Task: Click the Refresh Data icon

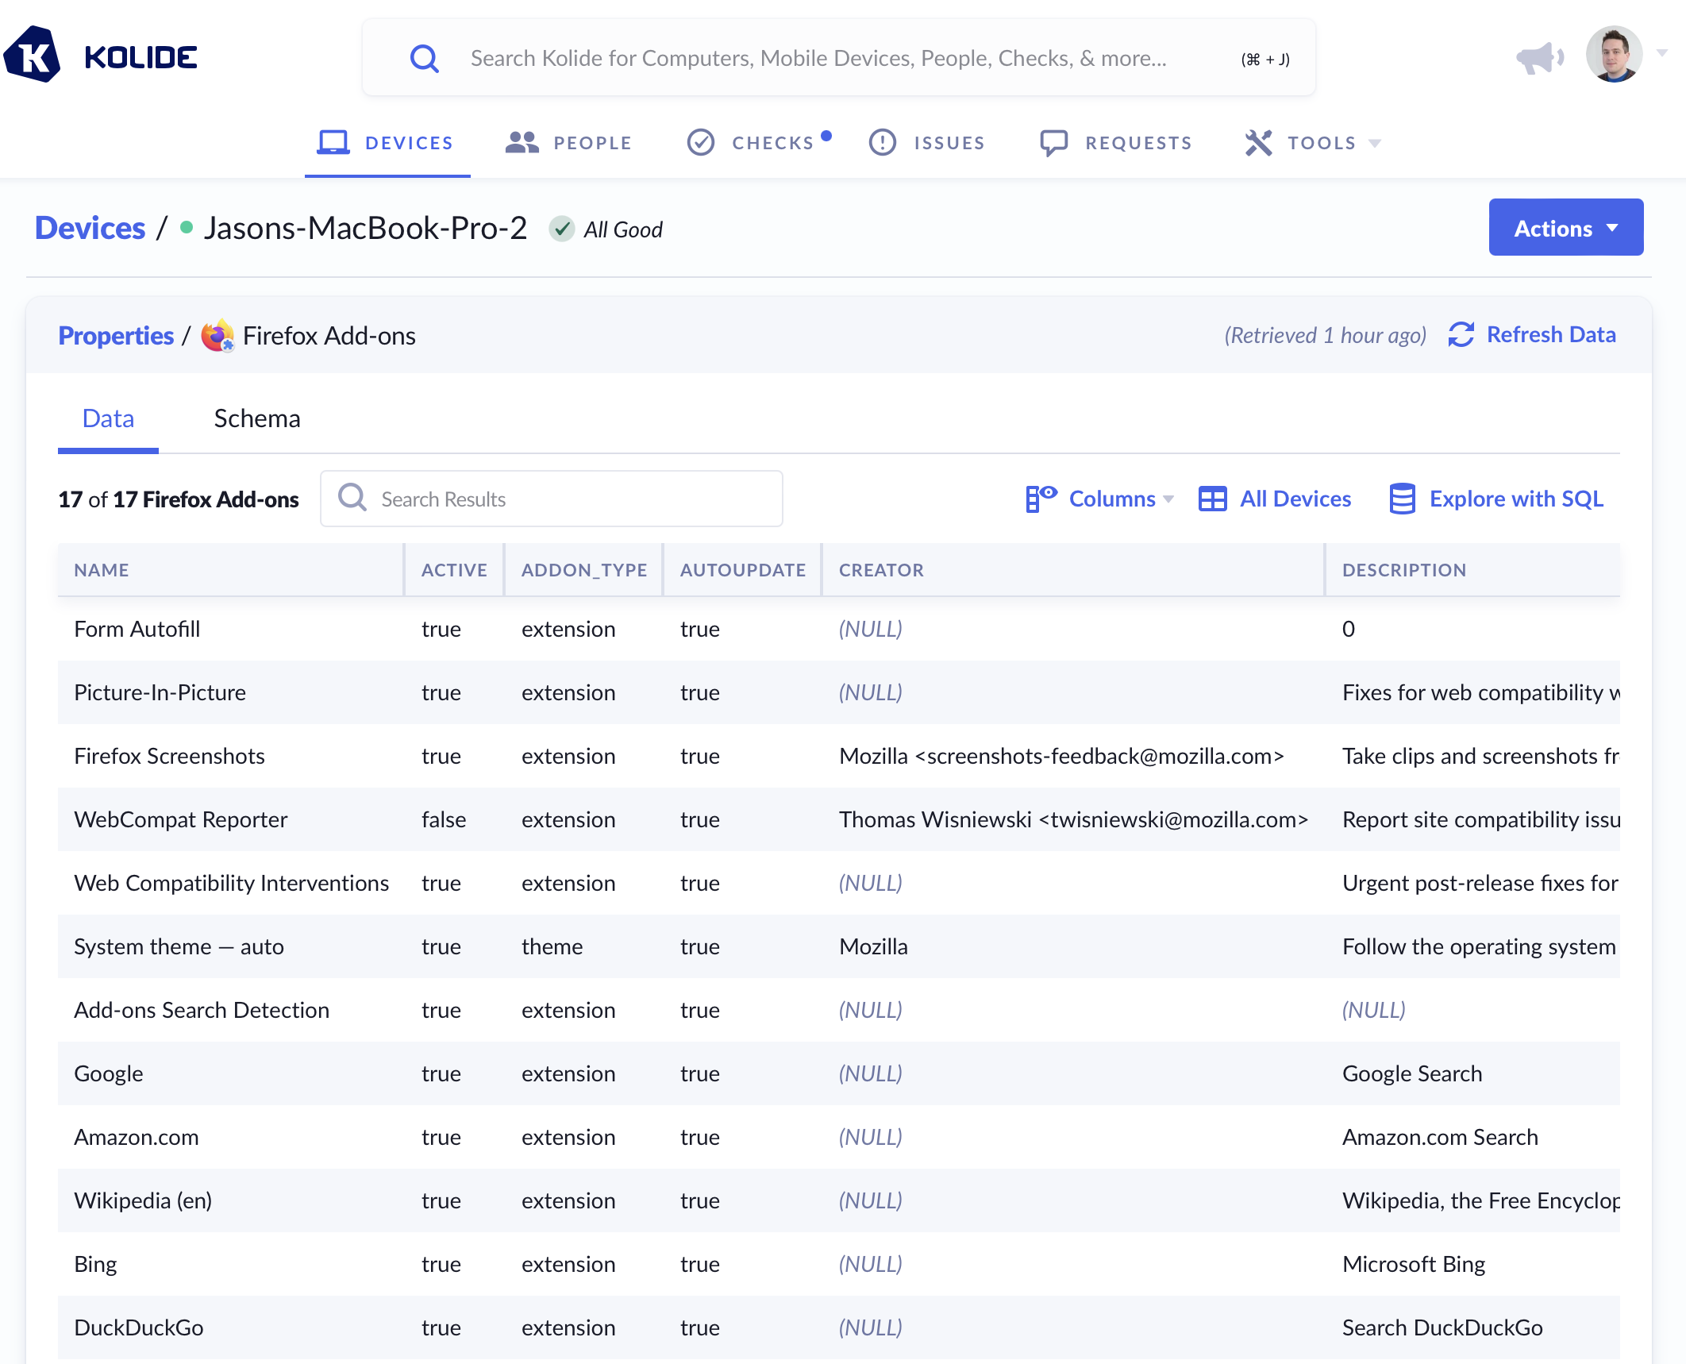Action: [x=1461, y=335]
